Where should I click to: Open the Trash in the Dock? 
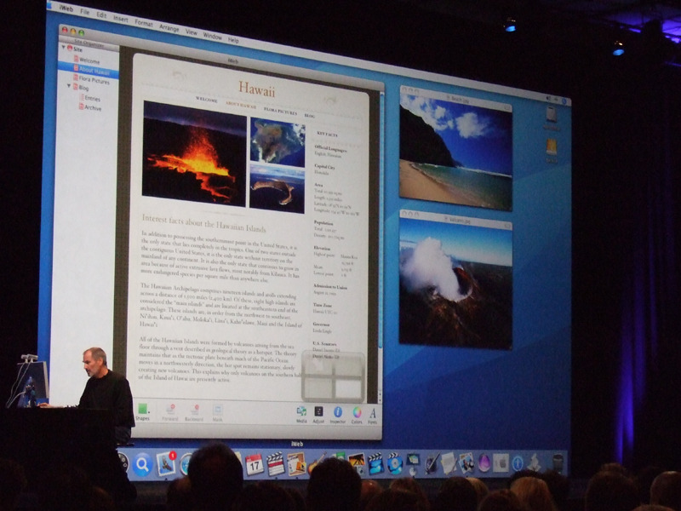pyautogui.click(x=558, y=463)
